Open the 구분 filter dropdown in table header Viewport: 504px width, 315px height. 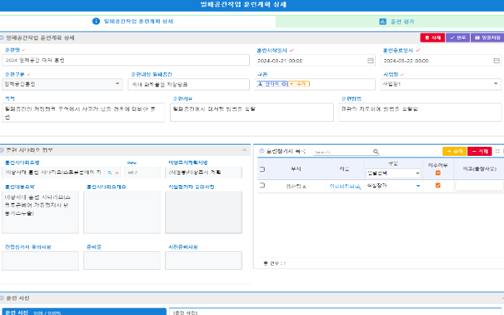click(x=393, y=173)
